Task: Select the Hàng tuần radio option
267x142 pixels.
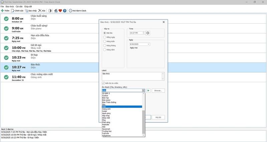Action: click(104, 41)
